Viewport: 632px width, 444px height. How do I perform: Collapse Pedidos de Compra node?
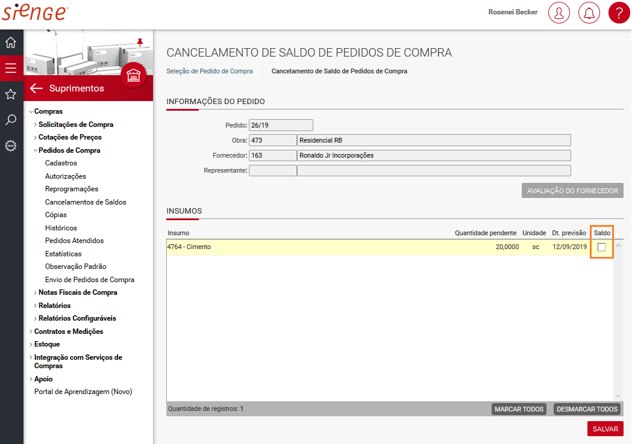[35, 150]
